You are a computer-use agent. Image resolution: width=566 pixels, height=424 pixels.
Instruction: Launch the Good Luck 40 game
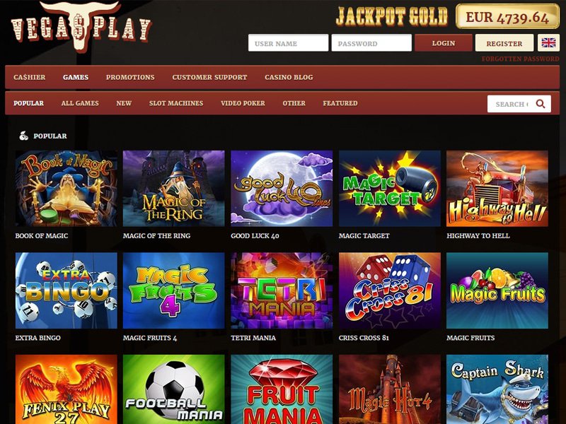point(282,189)
